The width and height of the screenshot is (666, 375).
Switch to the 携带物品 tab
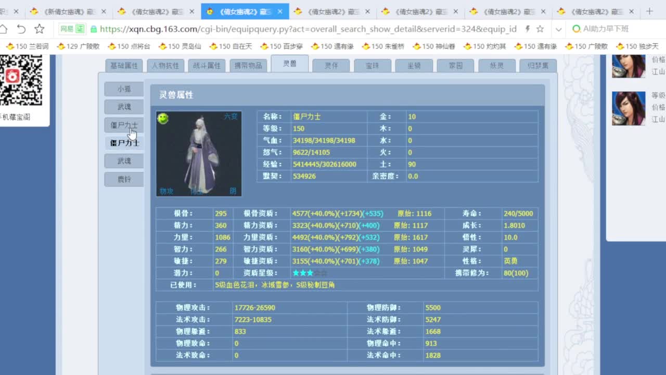click(x=248, y=66)
